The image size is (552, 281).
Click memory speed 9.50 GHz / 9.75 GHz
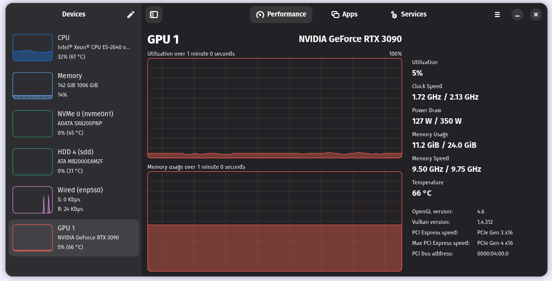point(446,169)
